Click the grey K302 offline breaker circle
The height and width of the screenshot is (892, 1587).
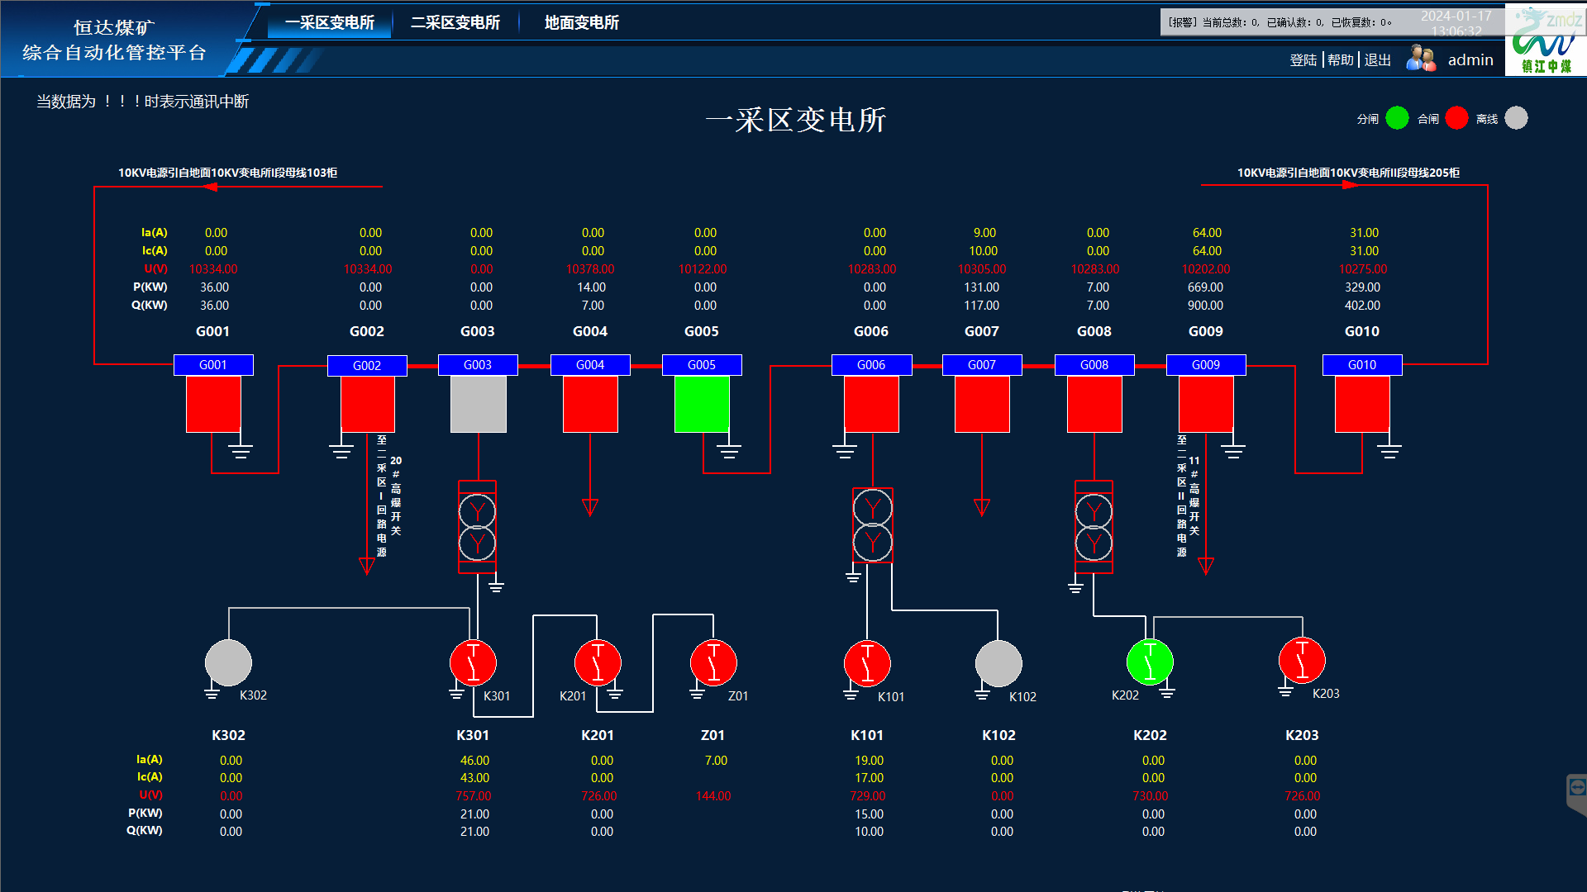[x=228, y=662]
